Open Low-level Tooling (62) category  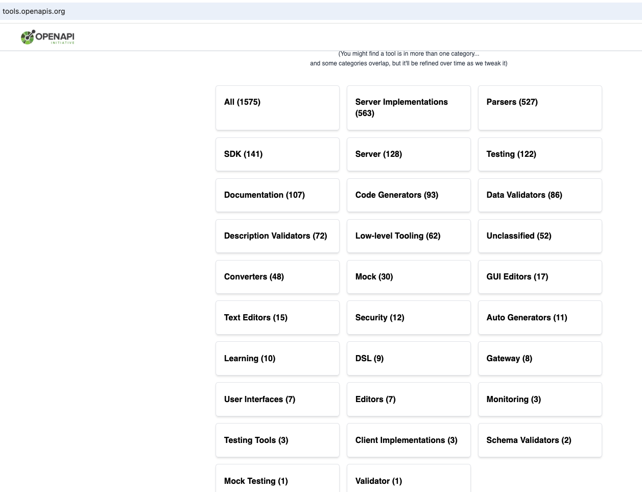click(x=409, y=236)
